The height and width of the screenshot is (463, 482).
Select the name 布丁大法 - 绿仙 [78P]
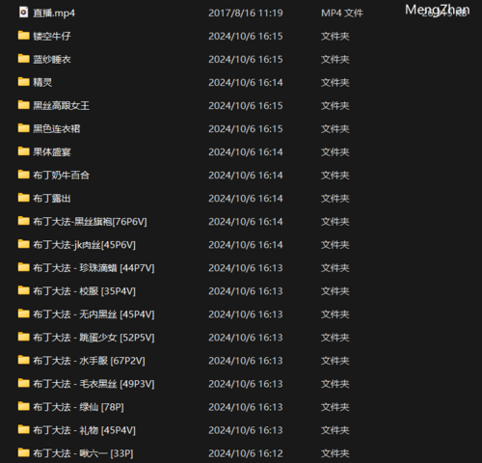pos(78,407)
